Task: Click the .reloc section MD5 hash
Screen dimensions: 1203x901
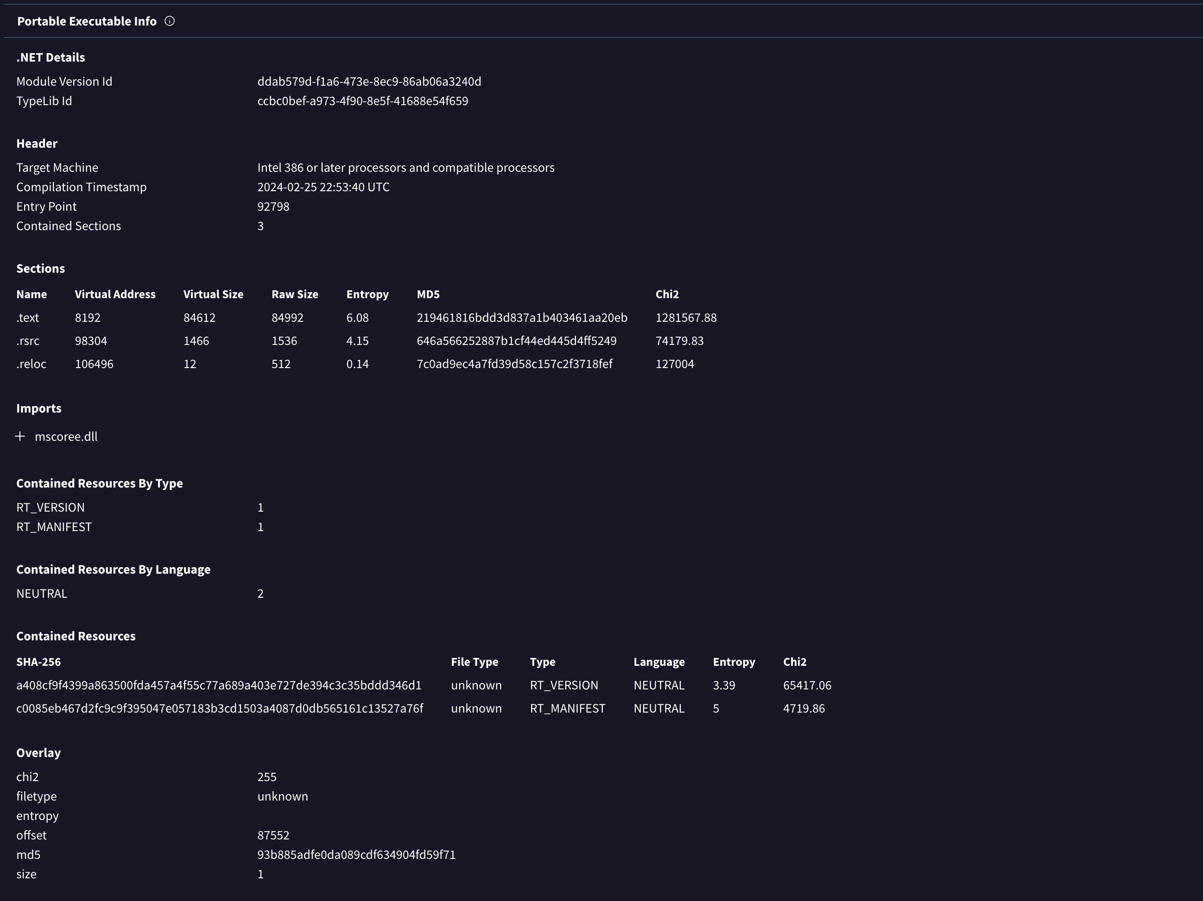Action: click(x=514, y=364)
